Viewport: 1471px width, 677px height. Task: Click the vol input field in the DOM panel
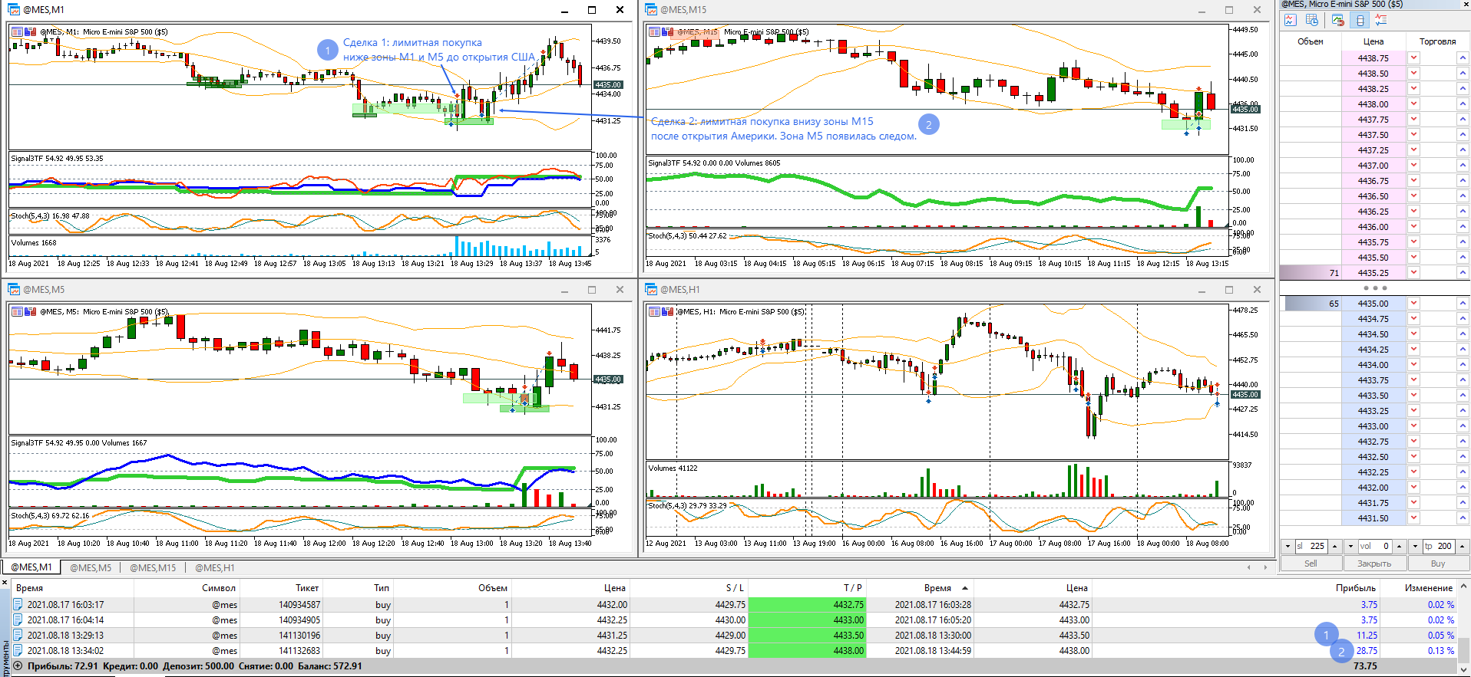click(x=1375, y=546)
